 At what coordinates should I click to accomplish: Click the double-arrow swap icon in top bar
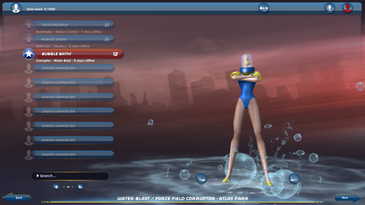point(264,8)
